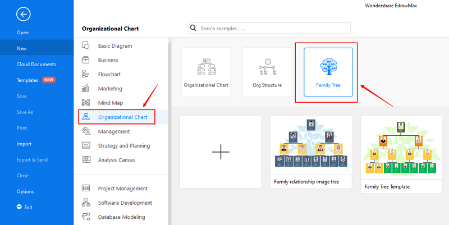Screen dimensions: 449x225
Task: Click the Management gear-person icon
Action: coord(86,131)
